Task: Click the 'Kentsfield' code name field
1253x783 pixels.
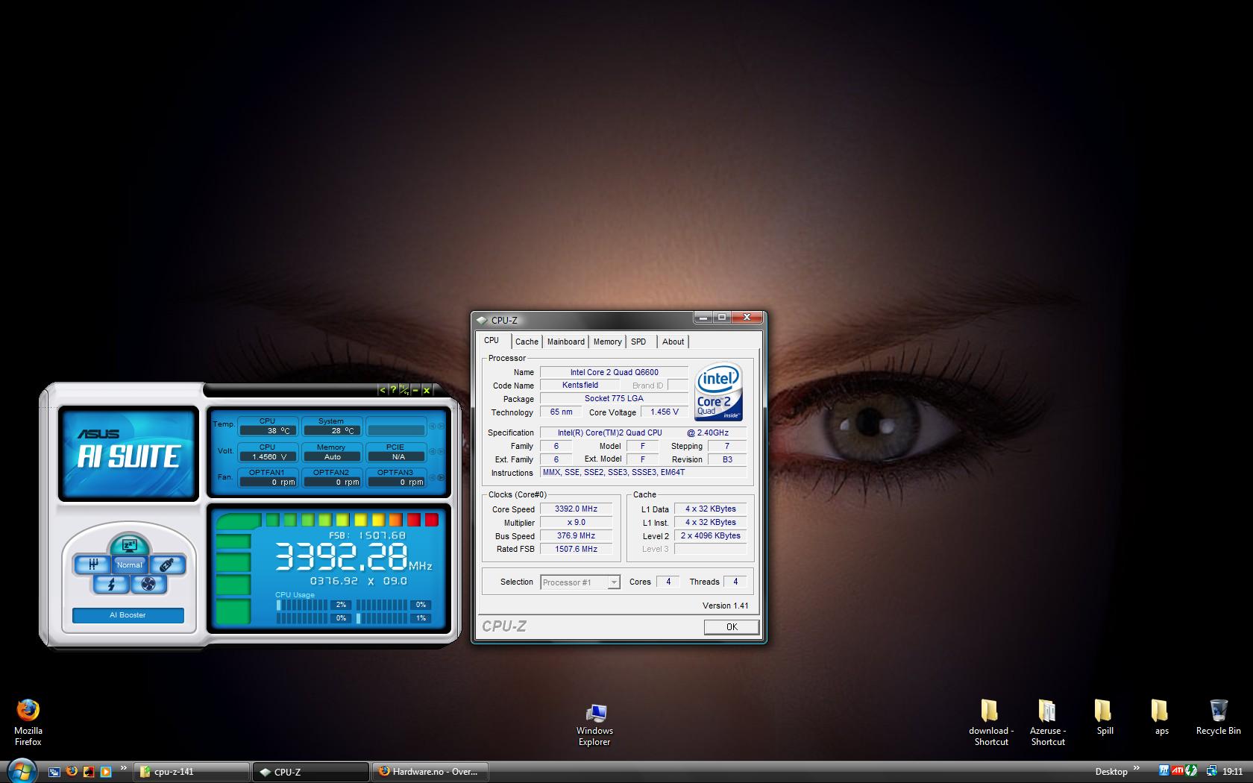Action: tap(580, 386)
